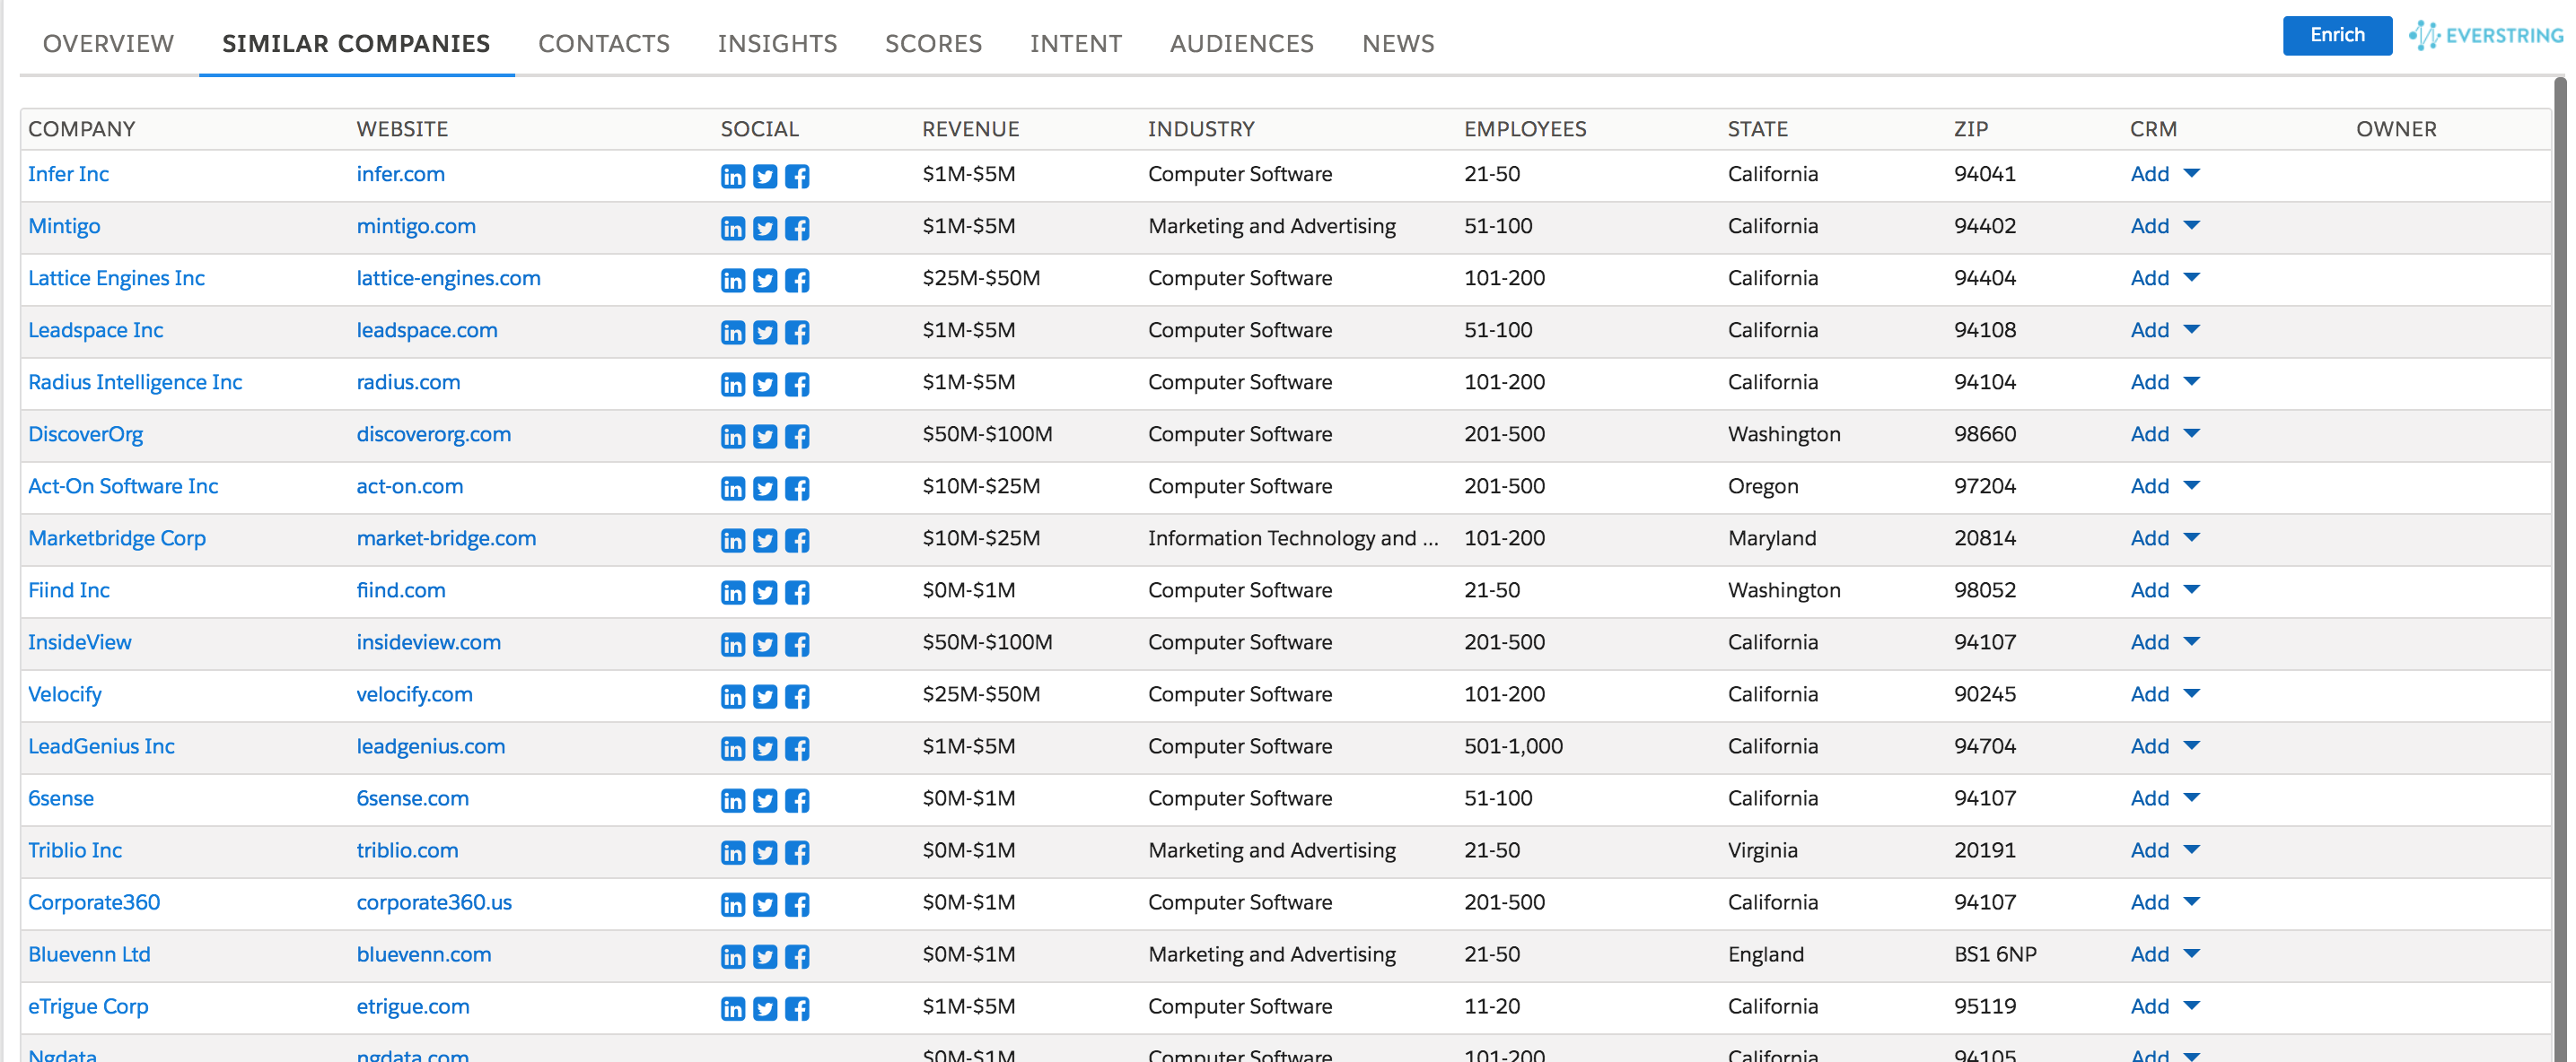Click 6sense's Facebook icon
2576x1062 pixels.
tap(797, 800)
